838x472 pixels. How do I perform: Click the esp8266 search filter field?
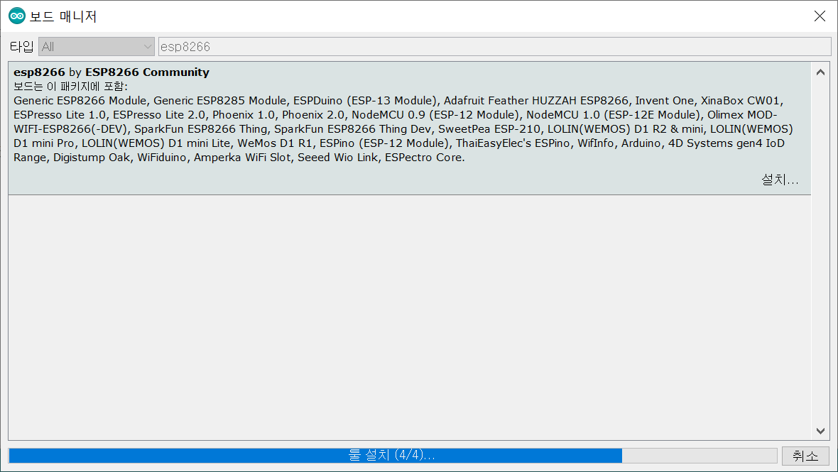[x=495, y=47]
